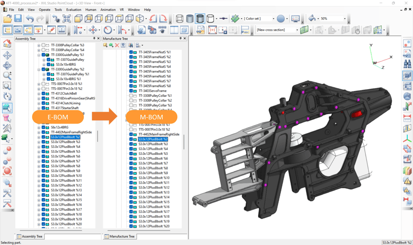Click the Manufacture Tree vertical scrollbar
This screenshot has height=245, width=413.
(x=184, y=141)
